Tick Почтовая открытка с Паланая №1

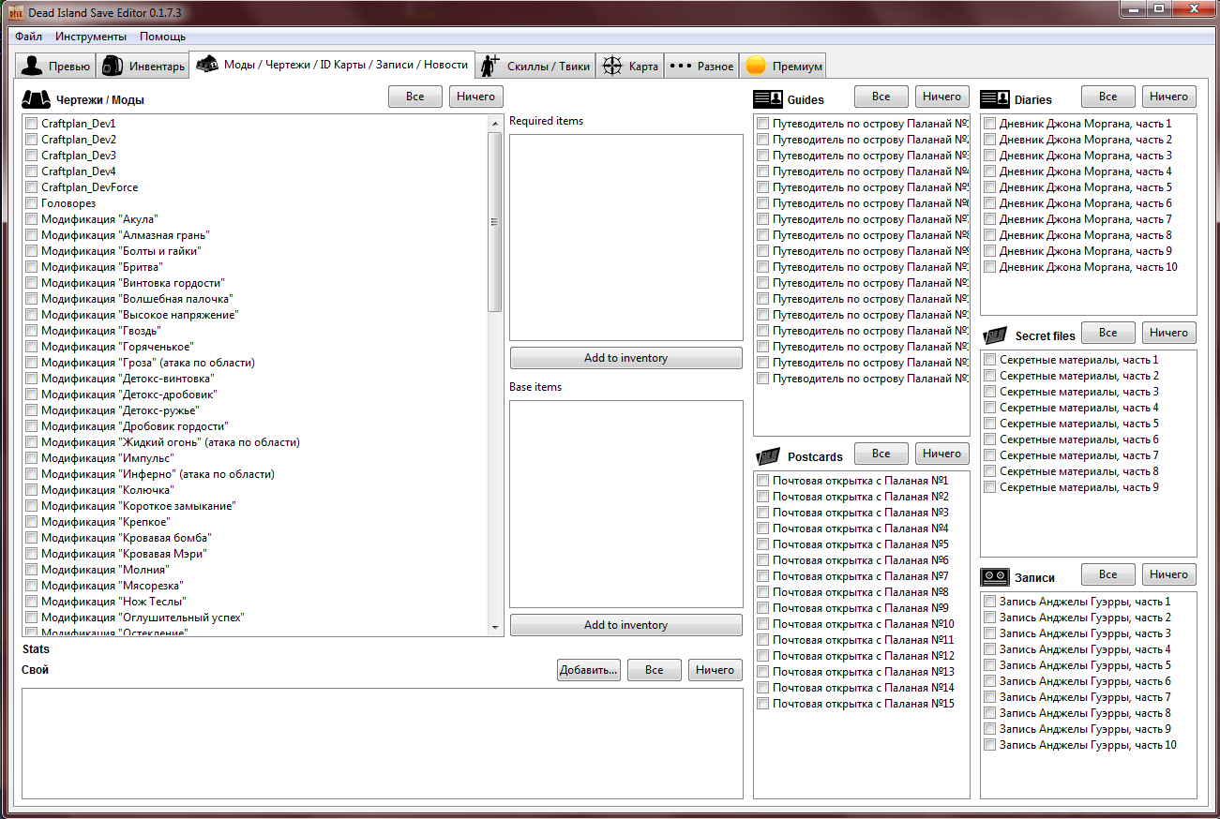click(x=763, y=481)
